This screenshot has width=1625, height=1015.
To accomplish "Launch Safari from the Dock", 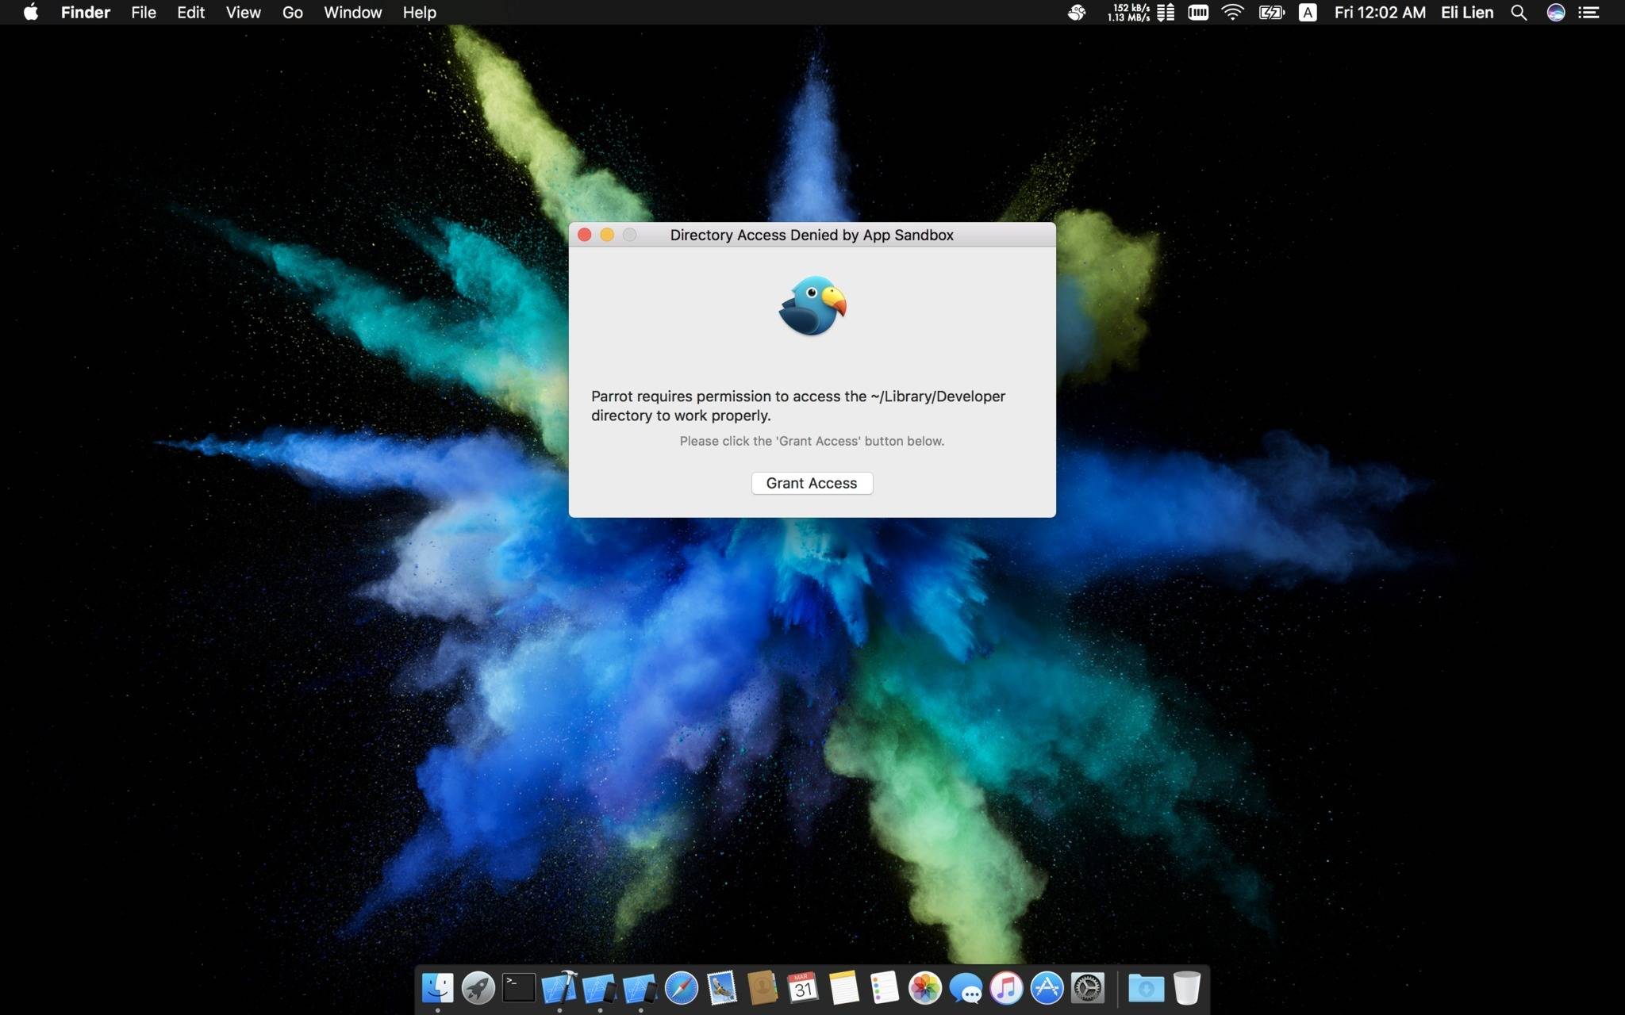I will 682,988.
